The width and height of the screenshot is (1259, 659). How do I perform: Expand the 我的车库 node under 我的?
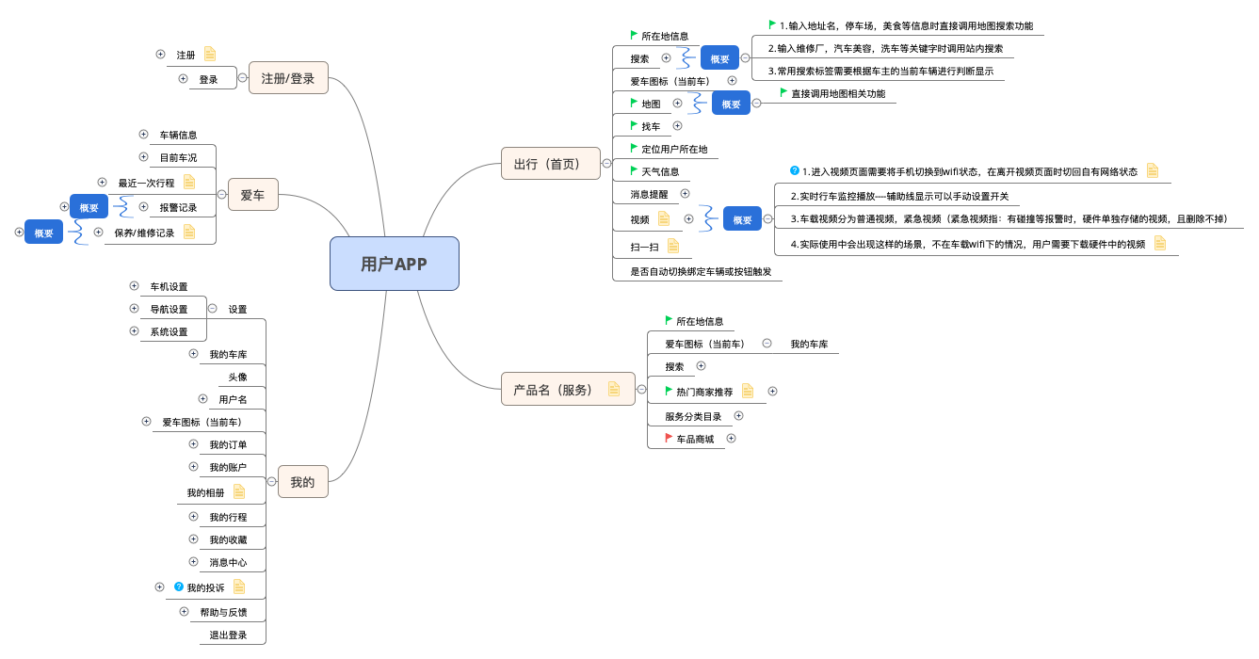click(193, 354)
